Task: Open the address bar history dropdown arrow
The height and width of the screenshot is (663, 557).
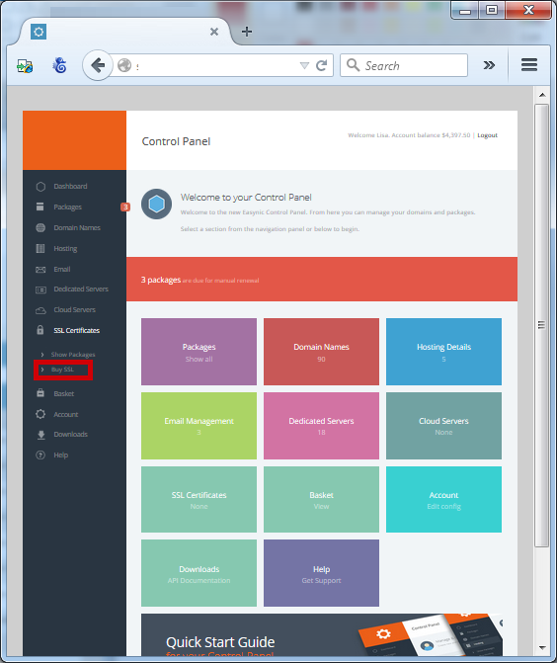Action: pos(304,65)
